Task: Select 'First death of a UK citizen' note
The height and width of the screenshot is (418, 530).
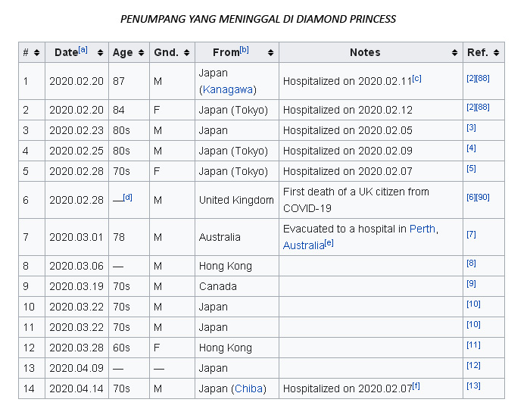Action: [x=356, y=200]
